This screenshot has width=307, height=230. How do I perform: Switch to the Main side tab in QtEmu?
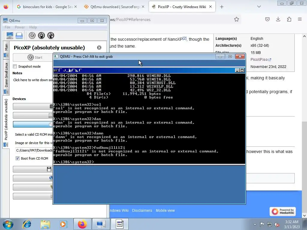tap(6, 50)
